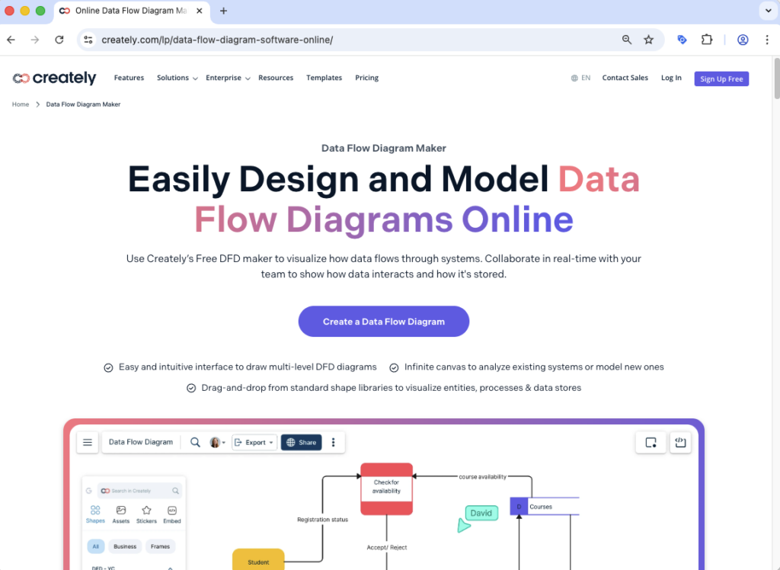Go to the Pricing page
The height and width of the screenshot is (570, 780).
tap(366, 78)
